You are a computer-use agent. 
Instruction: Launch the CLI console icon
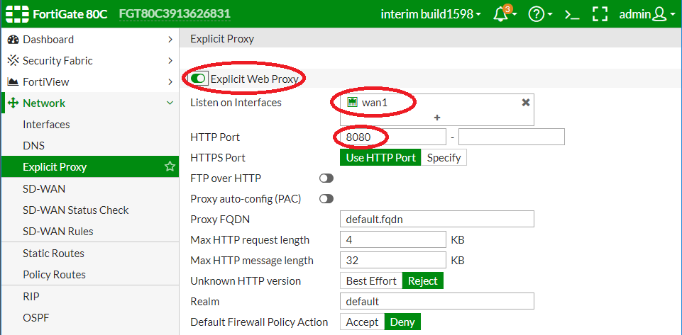[572, 15]
